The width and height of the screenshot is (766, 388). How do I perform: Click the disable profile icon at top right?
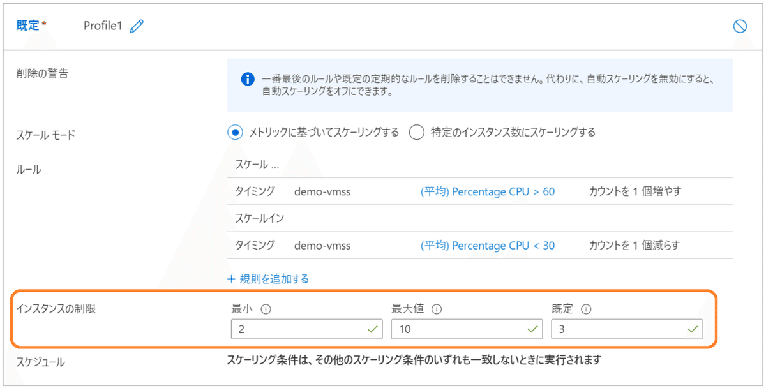(x=740, y=26)
